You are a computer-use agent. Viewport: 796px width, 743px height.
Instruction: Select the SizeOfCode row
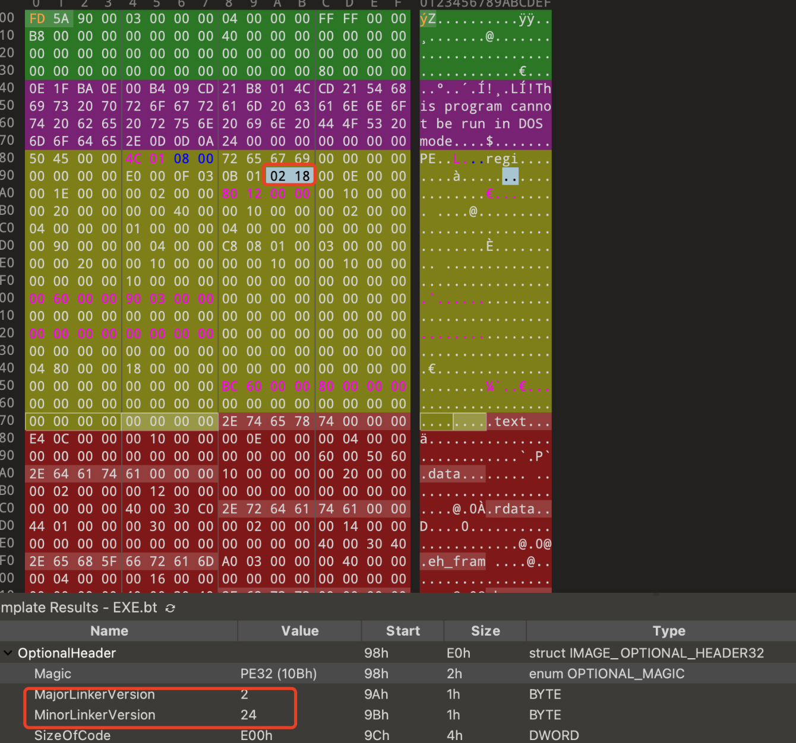pos(72,735)
